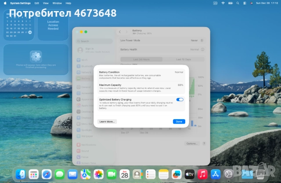Viewport: 281px width, 183px height.
Task: Open the Edit menu
Action: (x=37, y=3)
